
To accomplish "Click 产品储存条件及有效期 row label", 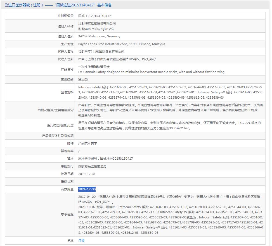I will click(x=58, y=136).
